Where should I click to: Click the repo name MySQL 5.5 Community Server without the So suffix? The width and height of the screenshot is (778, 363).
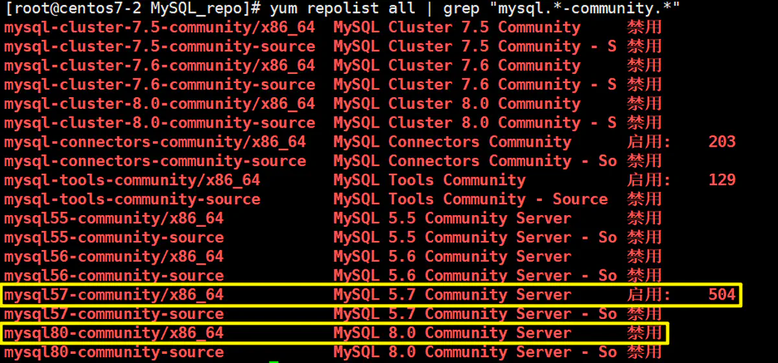(453, 218)
